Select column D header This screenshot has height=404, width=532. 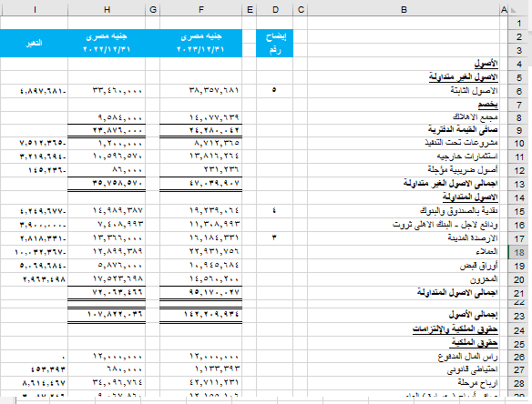click(275, 10)
